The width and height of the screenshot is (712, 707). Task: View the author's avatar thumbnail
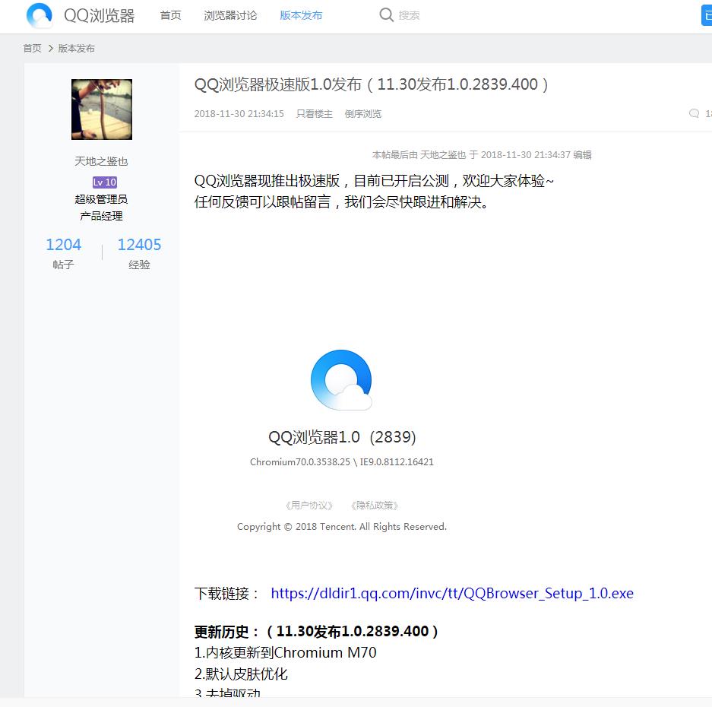(x=102, y=109)
